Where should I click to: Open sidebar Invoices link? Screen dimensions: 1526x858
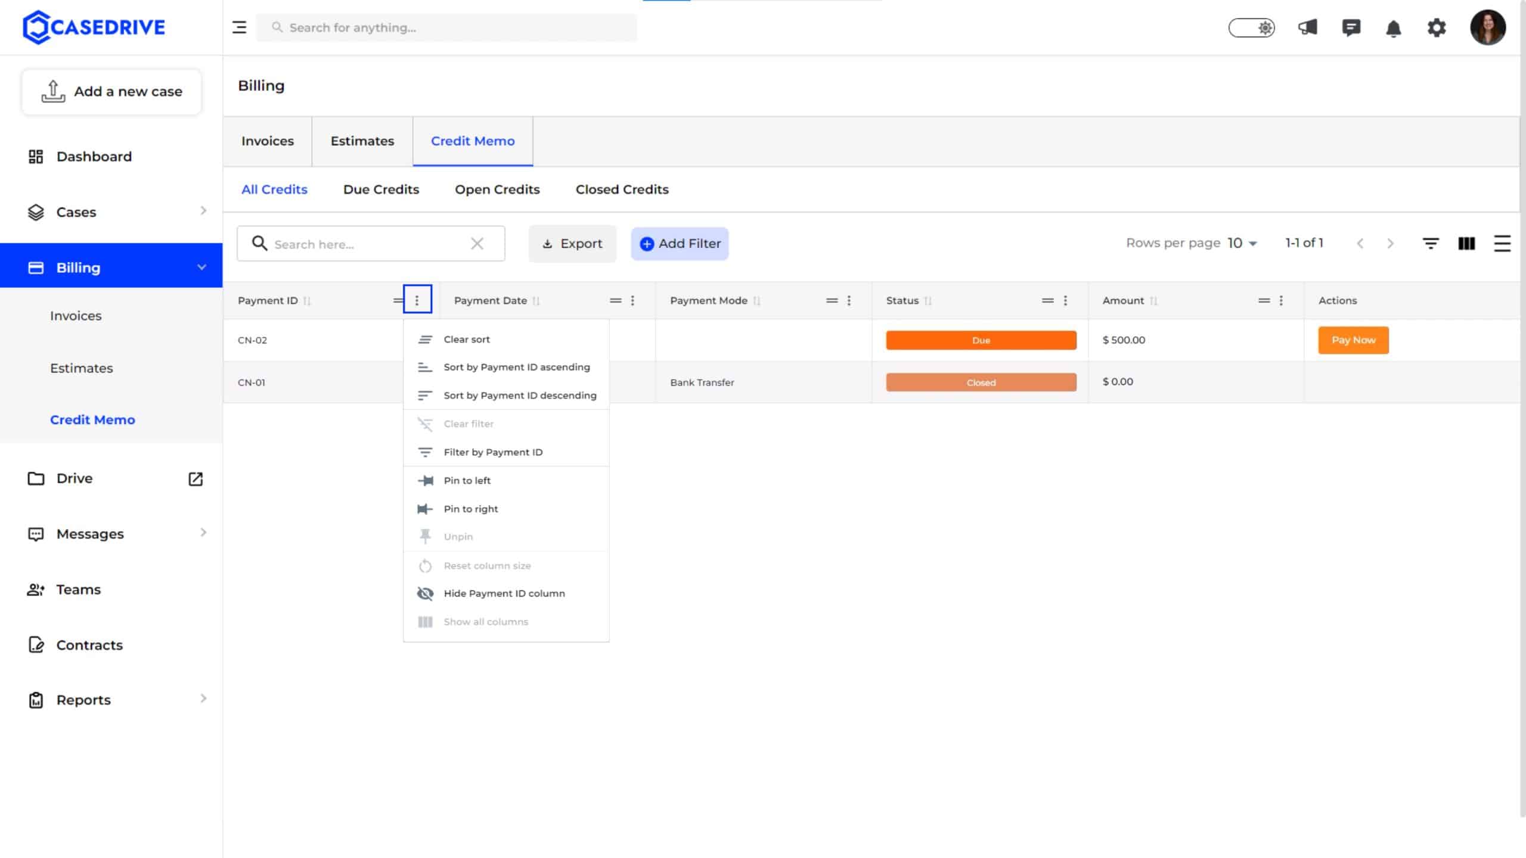pos(76,316)
